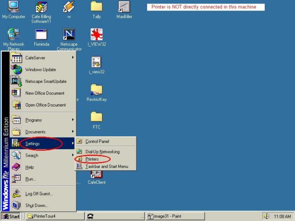Choose Dial-Up Networking menu entry

(x=102, y=152)
